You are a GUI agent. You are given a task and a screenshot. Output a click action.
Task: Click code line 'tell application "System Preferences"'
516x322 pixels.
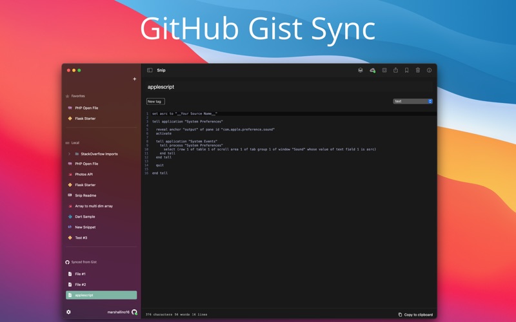click(x=187, y=122)
